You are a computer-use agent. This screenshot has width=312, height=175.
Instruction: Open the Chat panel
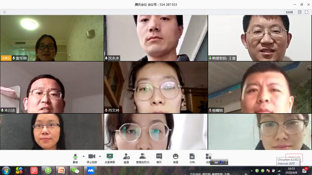tap(159, 158)
